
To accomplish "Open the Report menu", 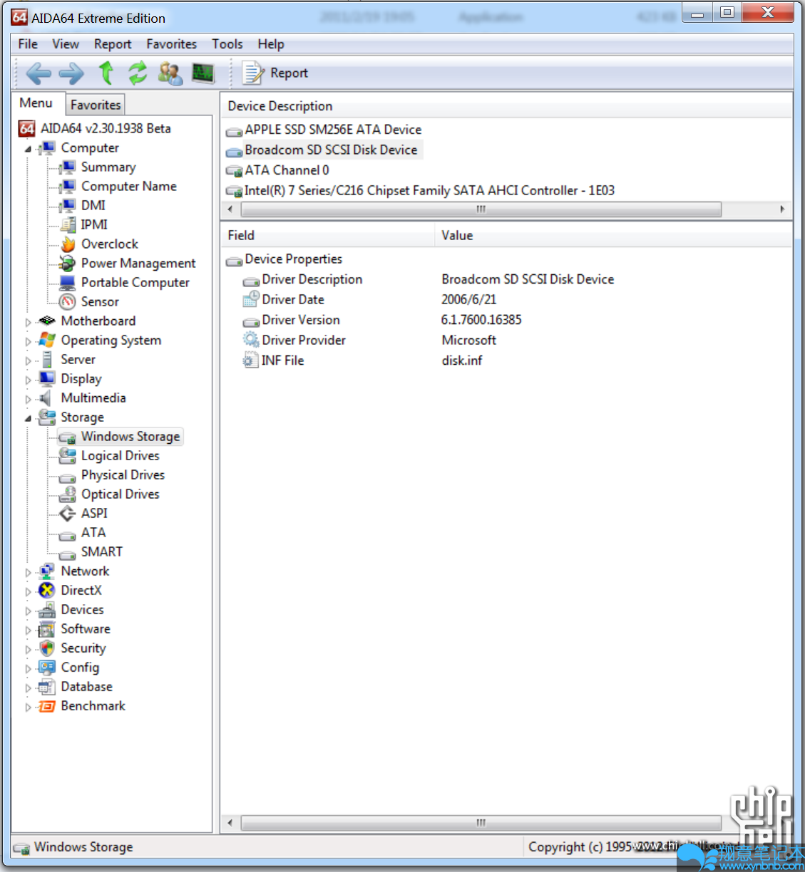I will pyautogui.click(x=113, y=44).
